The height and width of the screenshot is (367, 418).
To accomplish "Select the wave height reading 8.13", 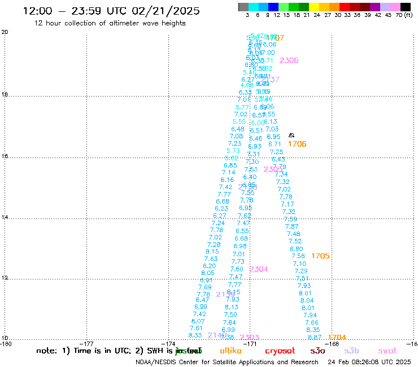I will 232,307.
